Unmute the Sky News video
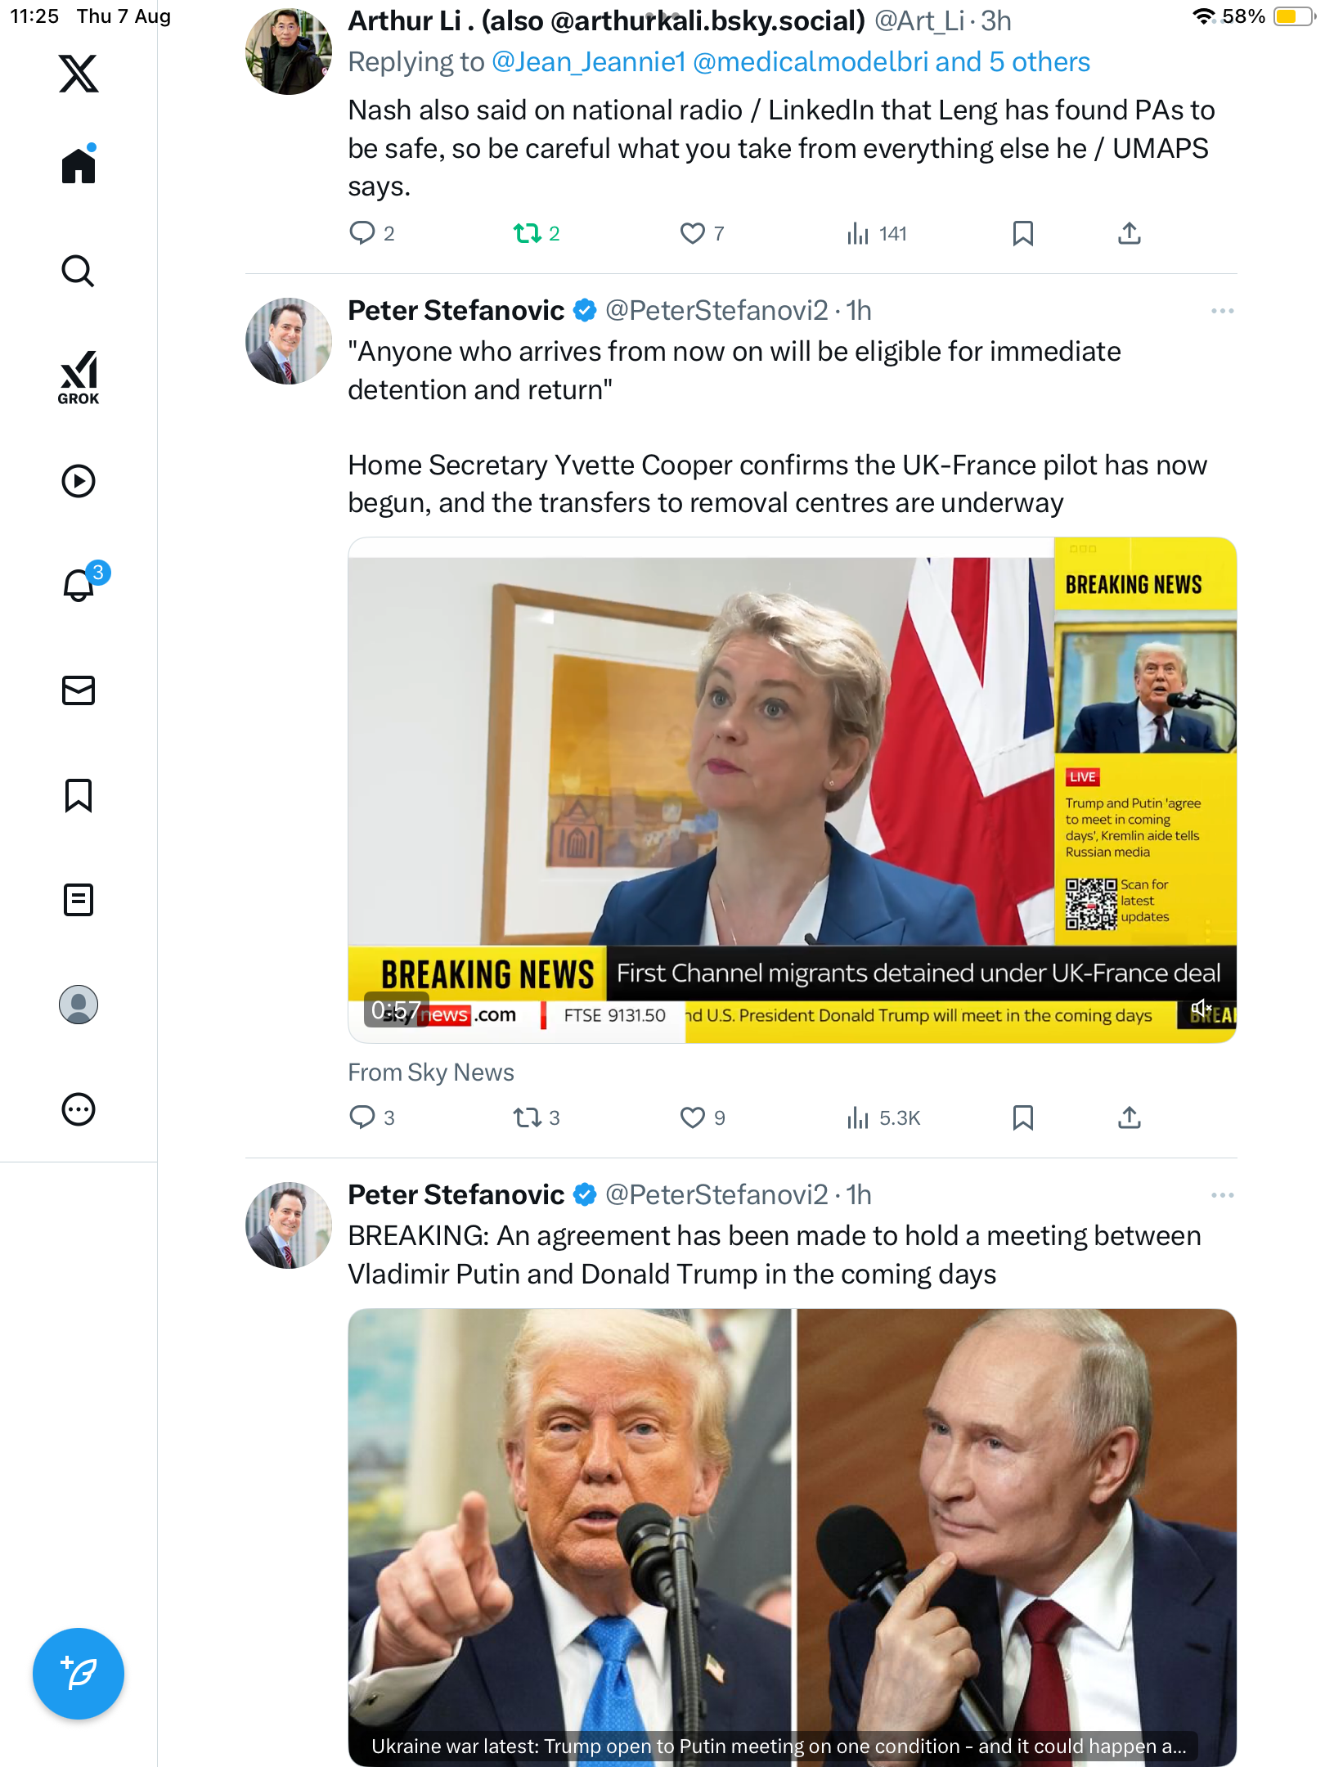The image size is (1325, 1767). pyautogui.click(x=1201, y=1008)
